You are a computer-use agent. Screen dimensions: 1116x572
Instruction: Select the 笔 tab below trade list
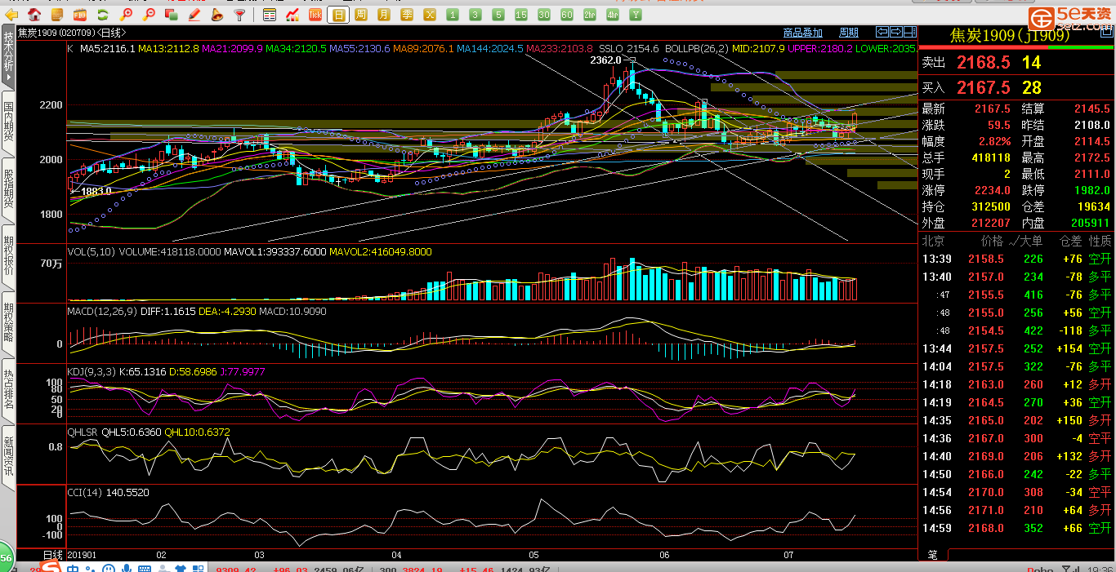[933, 555]
